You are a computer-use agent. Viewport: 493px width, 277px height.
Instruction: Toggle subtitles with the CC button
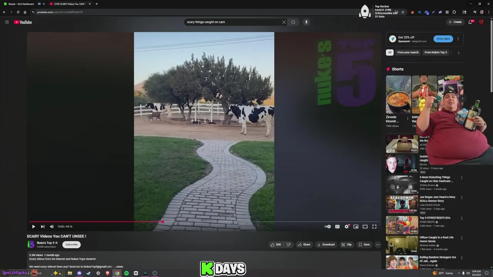pyautogui.click(x=337, y=227)
